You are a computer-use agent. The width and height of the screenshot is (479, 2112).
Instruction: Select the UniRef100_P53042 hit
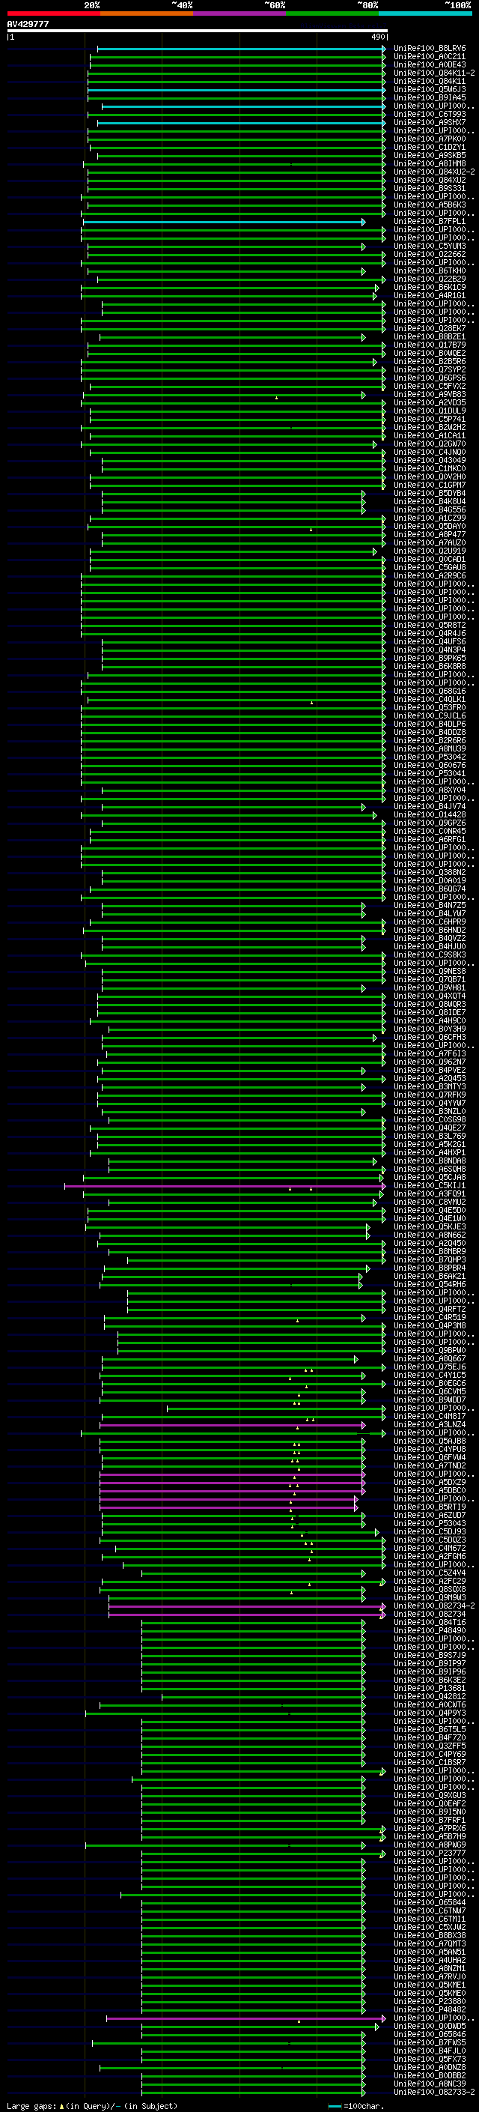click(x=429, y=757)
